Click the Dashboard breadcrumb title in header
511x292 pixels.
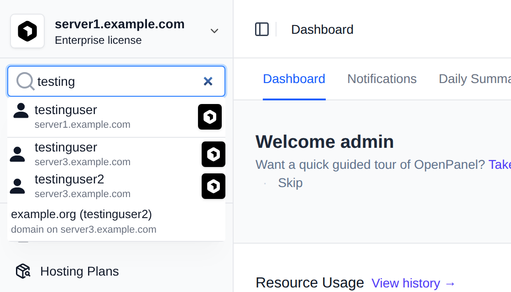[x=322, y=30]
